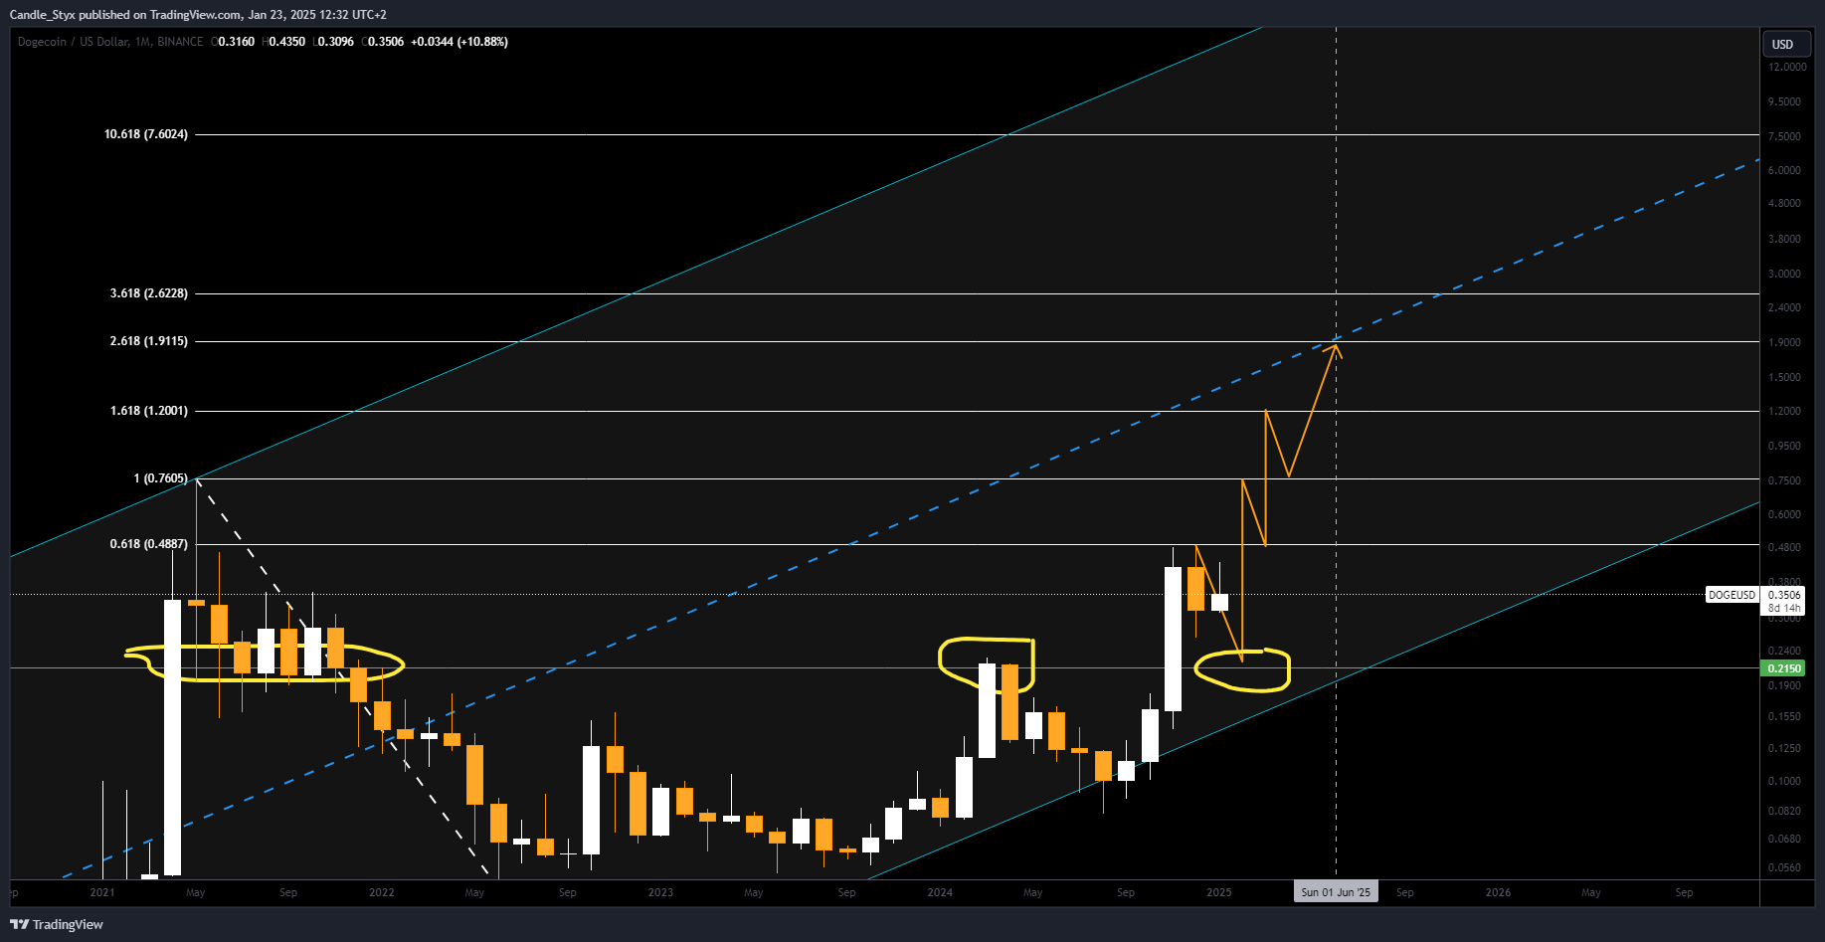The width and height of the screenshot is (1825, 942).
Task: Click the 1.9000 price scale label
Action: click(1784, 342)
